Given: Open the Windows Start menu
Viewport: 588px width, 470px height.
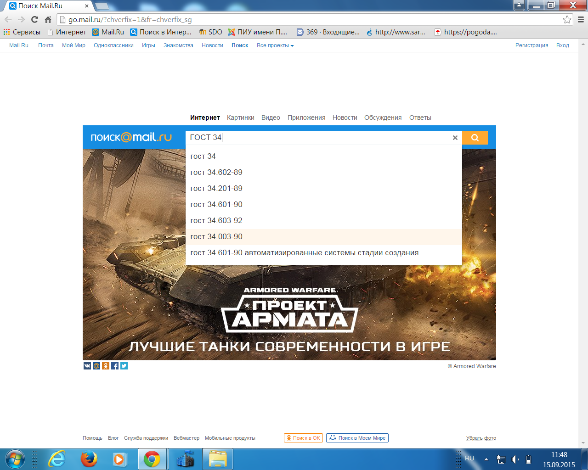Looking at the screenshot, I should 14,459.
